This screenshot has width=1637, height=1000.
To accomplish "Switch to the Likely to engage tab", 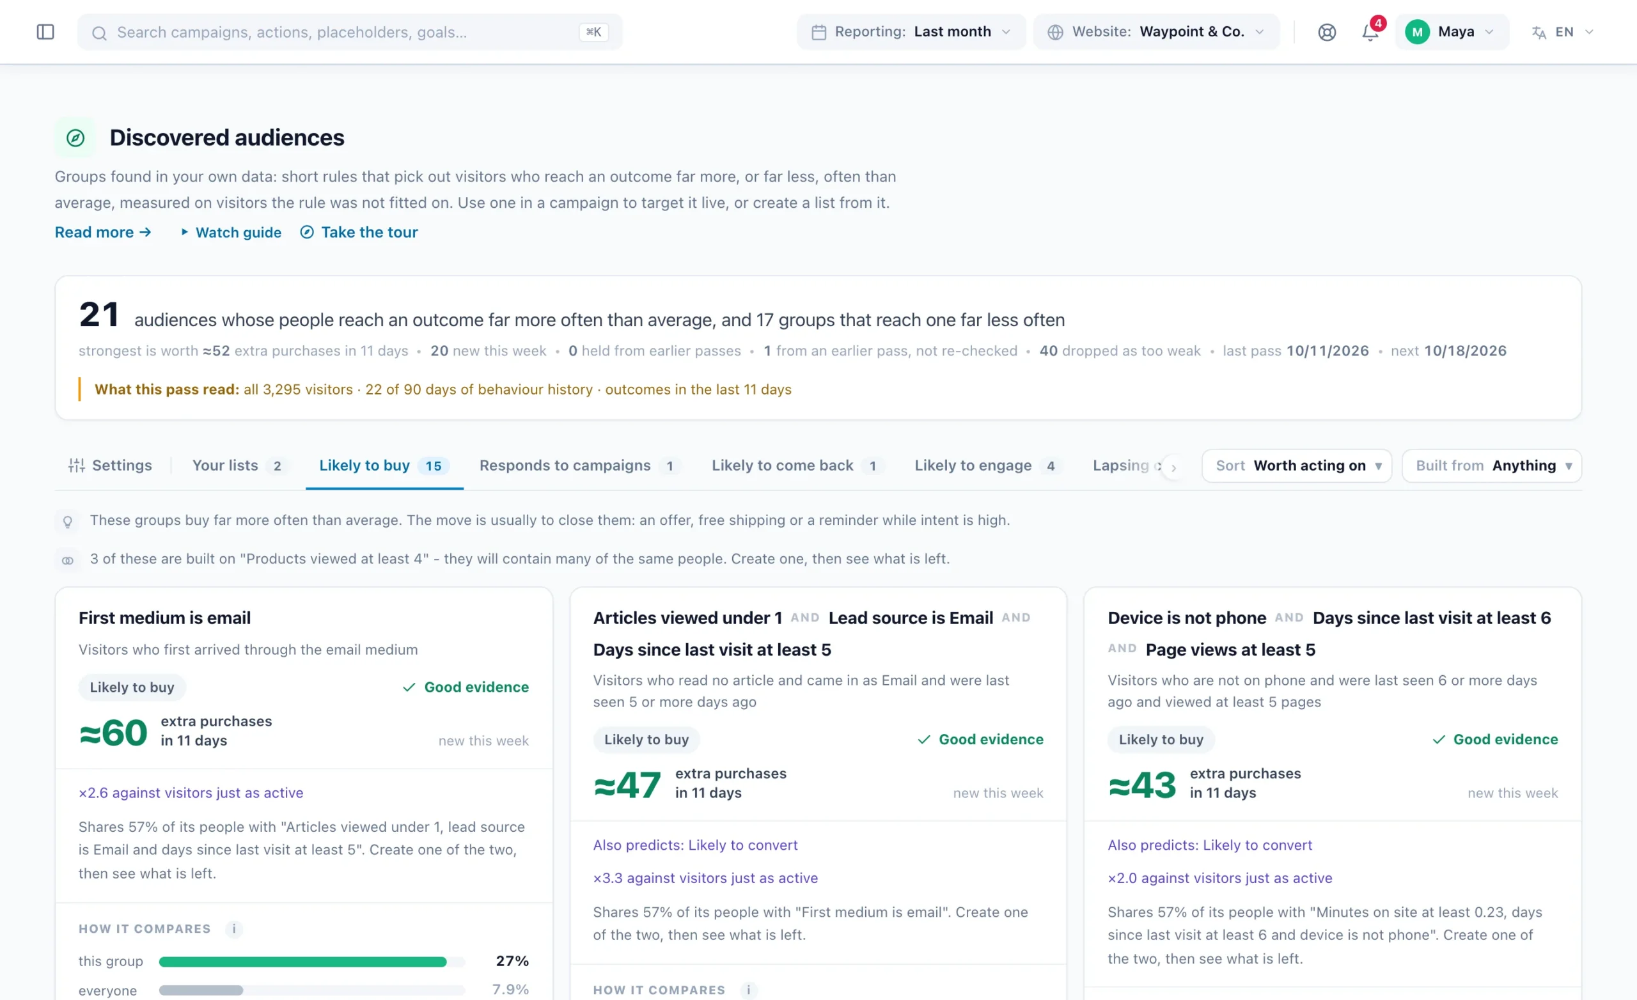I will pos(988,465).
